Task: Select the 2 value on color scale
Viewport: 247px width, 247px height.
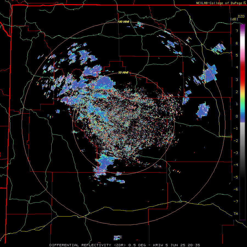Action: click(237, 92)
